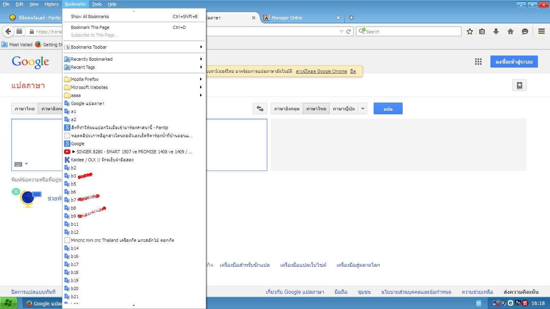The width and height of the screenshot is (550, 309).
Task: Click the Phrasebook star icon
Action: 519,85
